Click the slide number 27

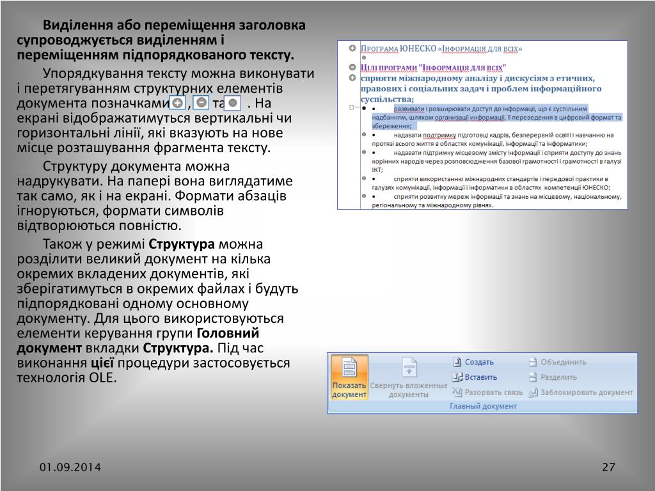coord(609,467)
